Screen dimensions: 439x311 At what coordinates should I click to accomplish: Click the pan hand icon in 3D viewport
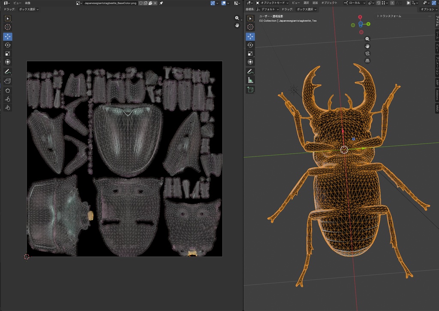(x=367, y=46)
